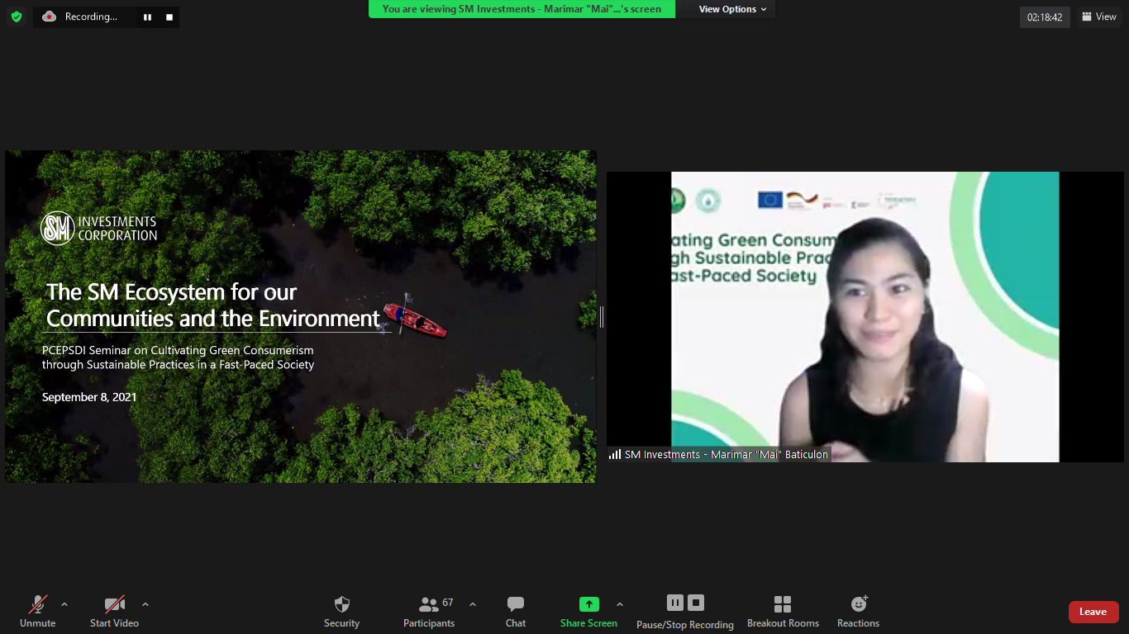
Task: Click the speaker name label on video
Action: 726,455
